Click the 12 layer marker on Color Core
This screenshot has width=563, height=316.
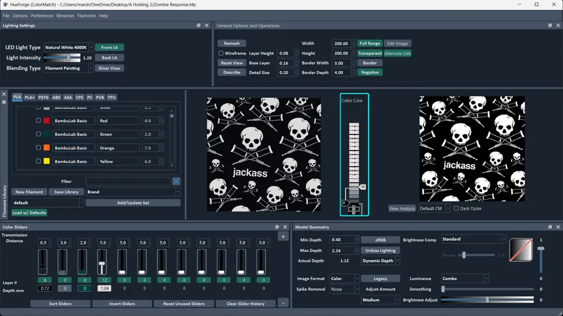363,187
